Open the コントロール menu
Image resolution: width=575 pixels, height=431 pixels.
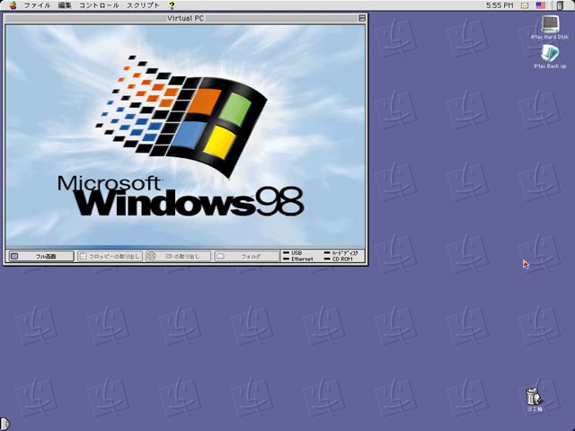tap(99, 5)
